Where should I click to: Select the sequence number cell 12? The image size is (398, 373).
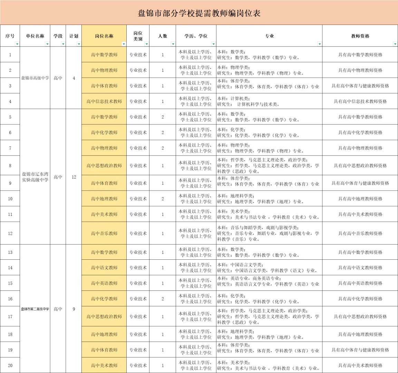click(x=10, y=233)
